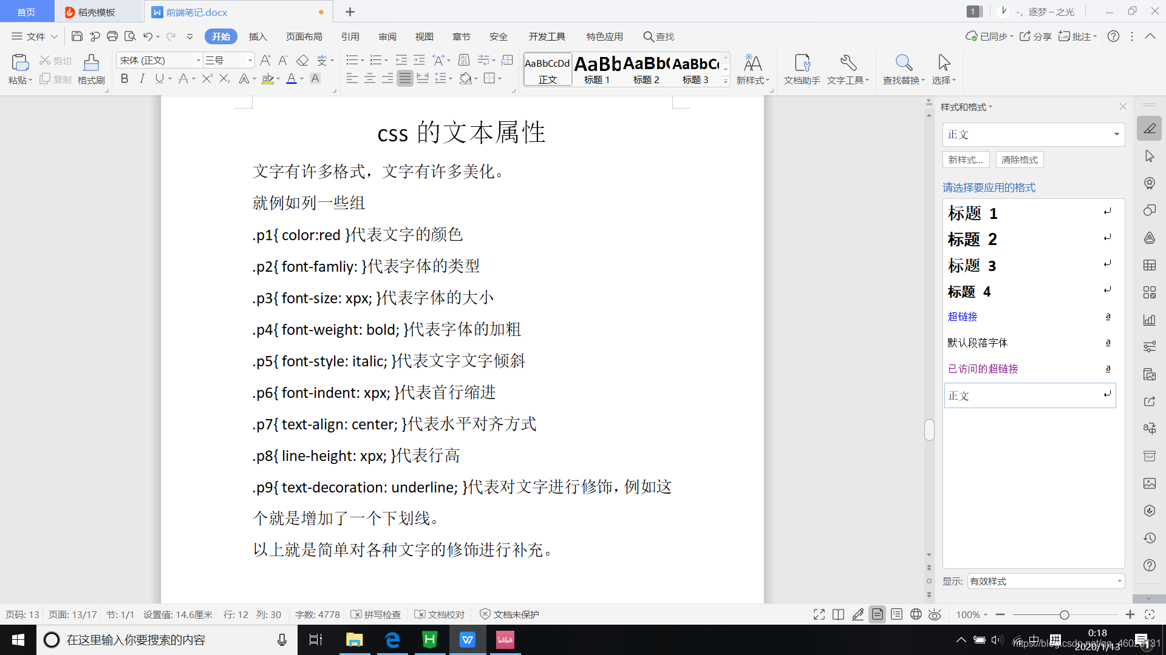
Task: Open File Explorer from taskbar
Action: click(x=354, y=640)
